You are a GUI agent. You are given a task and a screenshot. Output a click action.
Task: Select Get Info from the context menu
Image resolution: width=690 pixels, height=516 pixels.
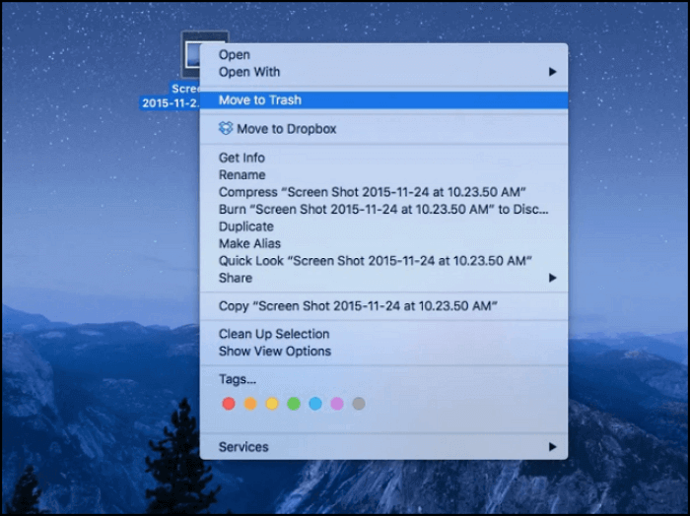click(x=242, y=158)
